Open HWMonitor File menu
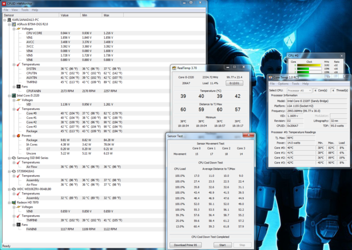Viewport: 352px width, 250px height. click(6, 10)
